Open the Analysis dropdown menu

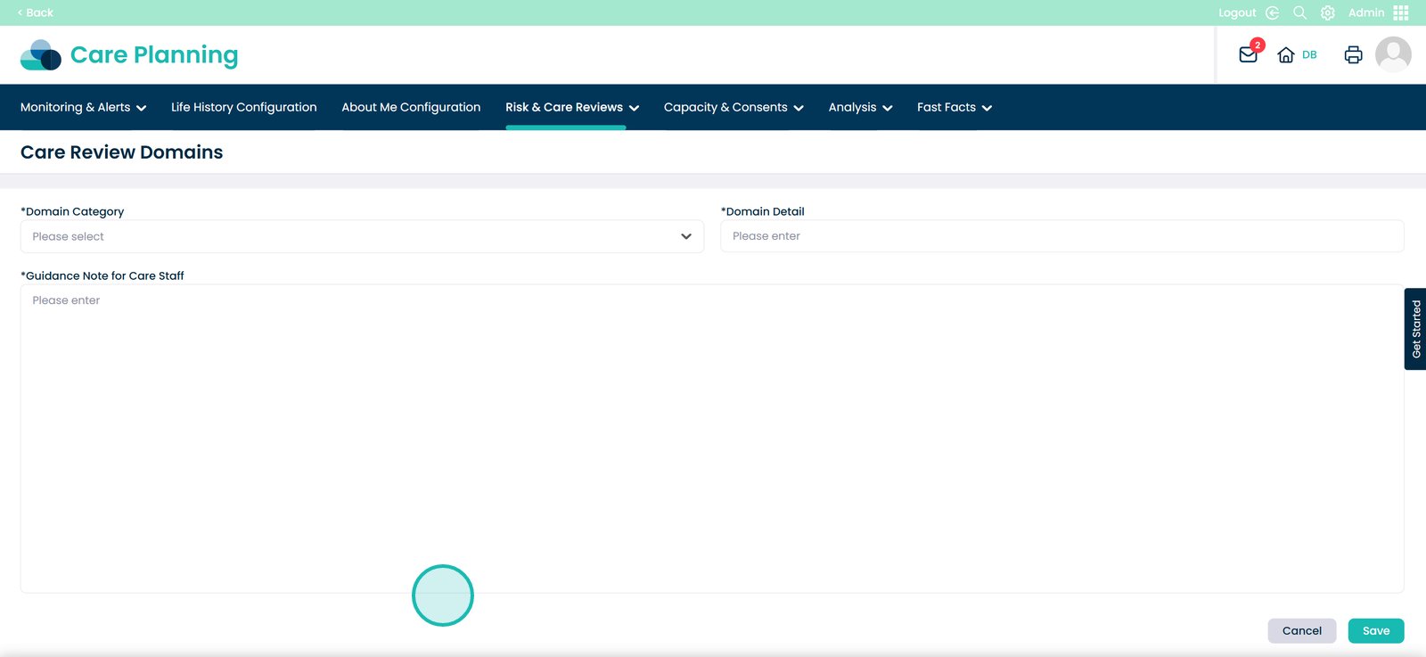pos(860,107)
